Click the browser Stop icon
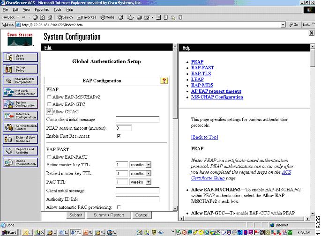This screenshot has width=321, height=236. pyautogui.click(x=35, y=17)
